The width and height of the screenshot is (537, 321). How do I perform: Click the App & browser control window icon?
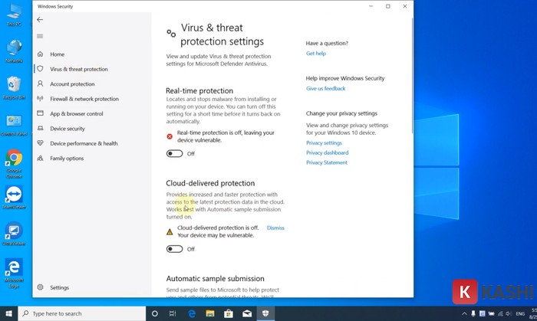tap(40, 113)
